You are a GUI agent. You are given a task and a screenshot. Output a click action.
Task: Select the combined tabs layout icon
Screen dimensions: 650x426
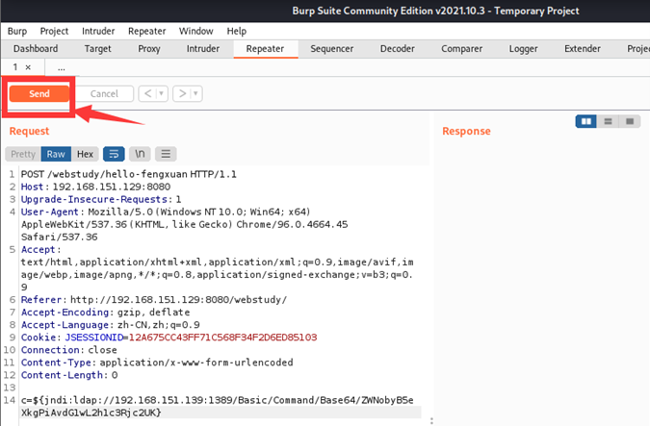click(630, 121)
